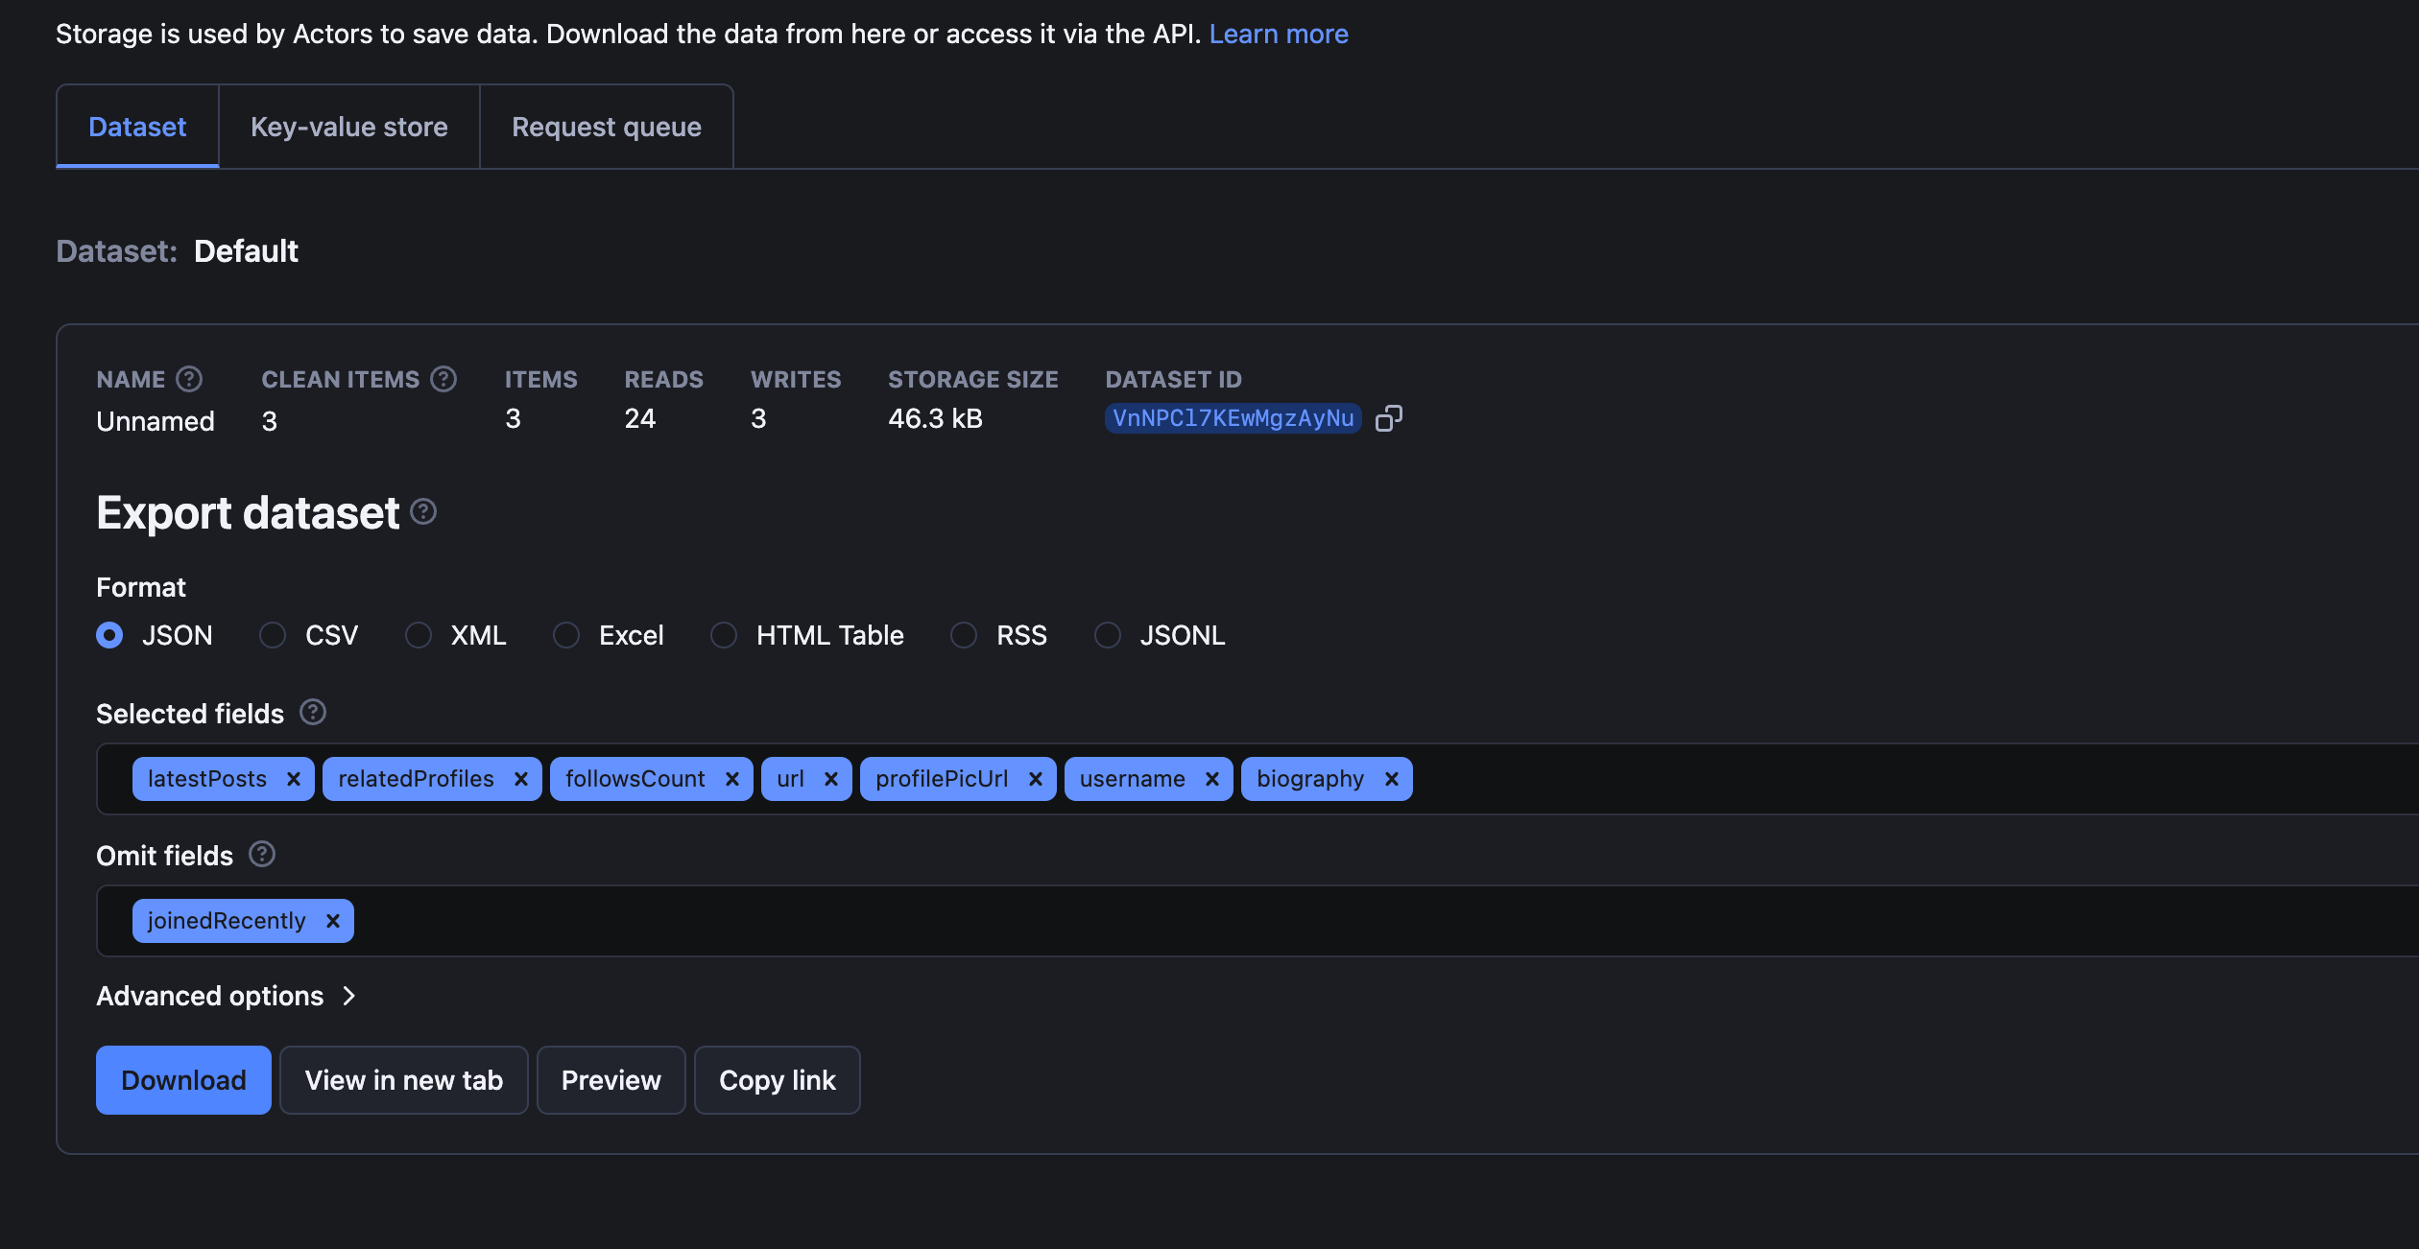Select the HTML Table format
Viewport: 2419px width, 1249px height.
[723, 634]
